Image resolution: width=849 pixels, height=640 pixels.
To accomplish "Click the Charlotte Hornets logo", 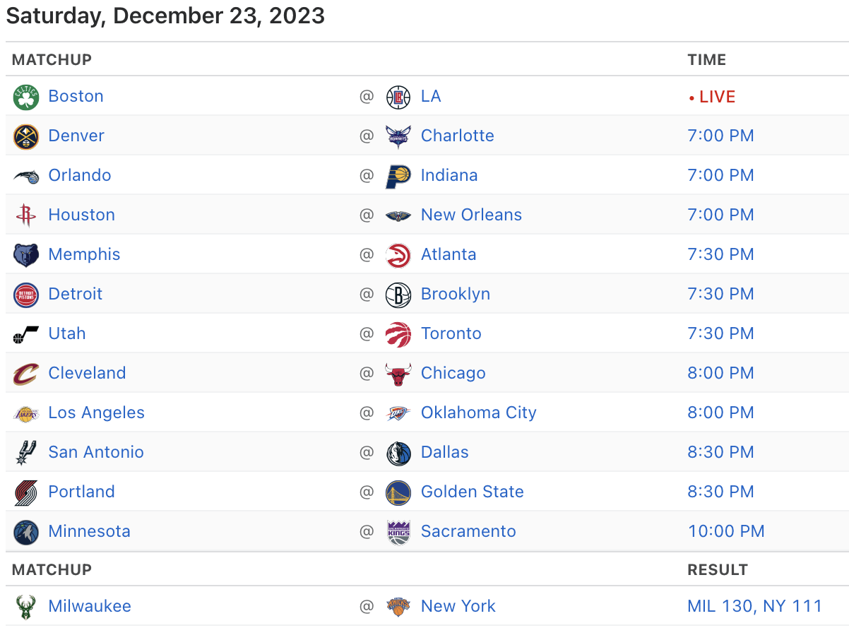I will (x=398, y=136).
